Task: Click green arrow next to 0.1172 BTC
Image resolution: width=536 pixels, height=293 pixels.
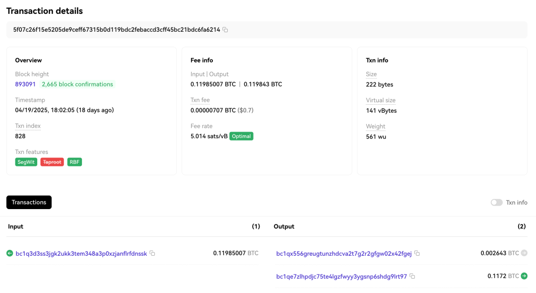Action: point(524,276)
